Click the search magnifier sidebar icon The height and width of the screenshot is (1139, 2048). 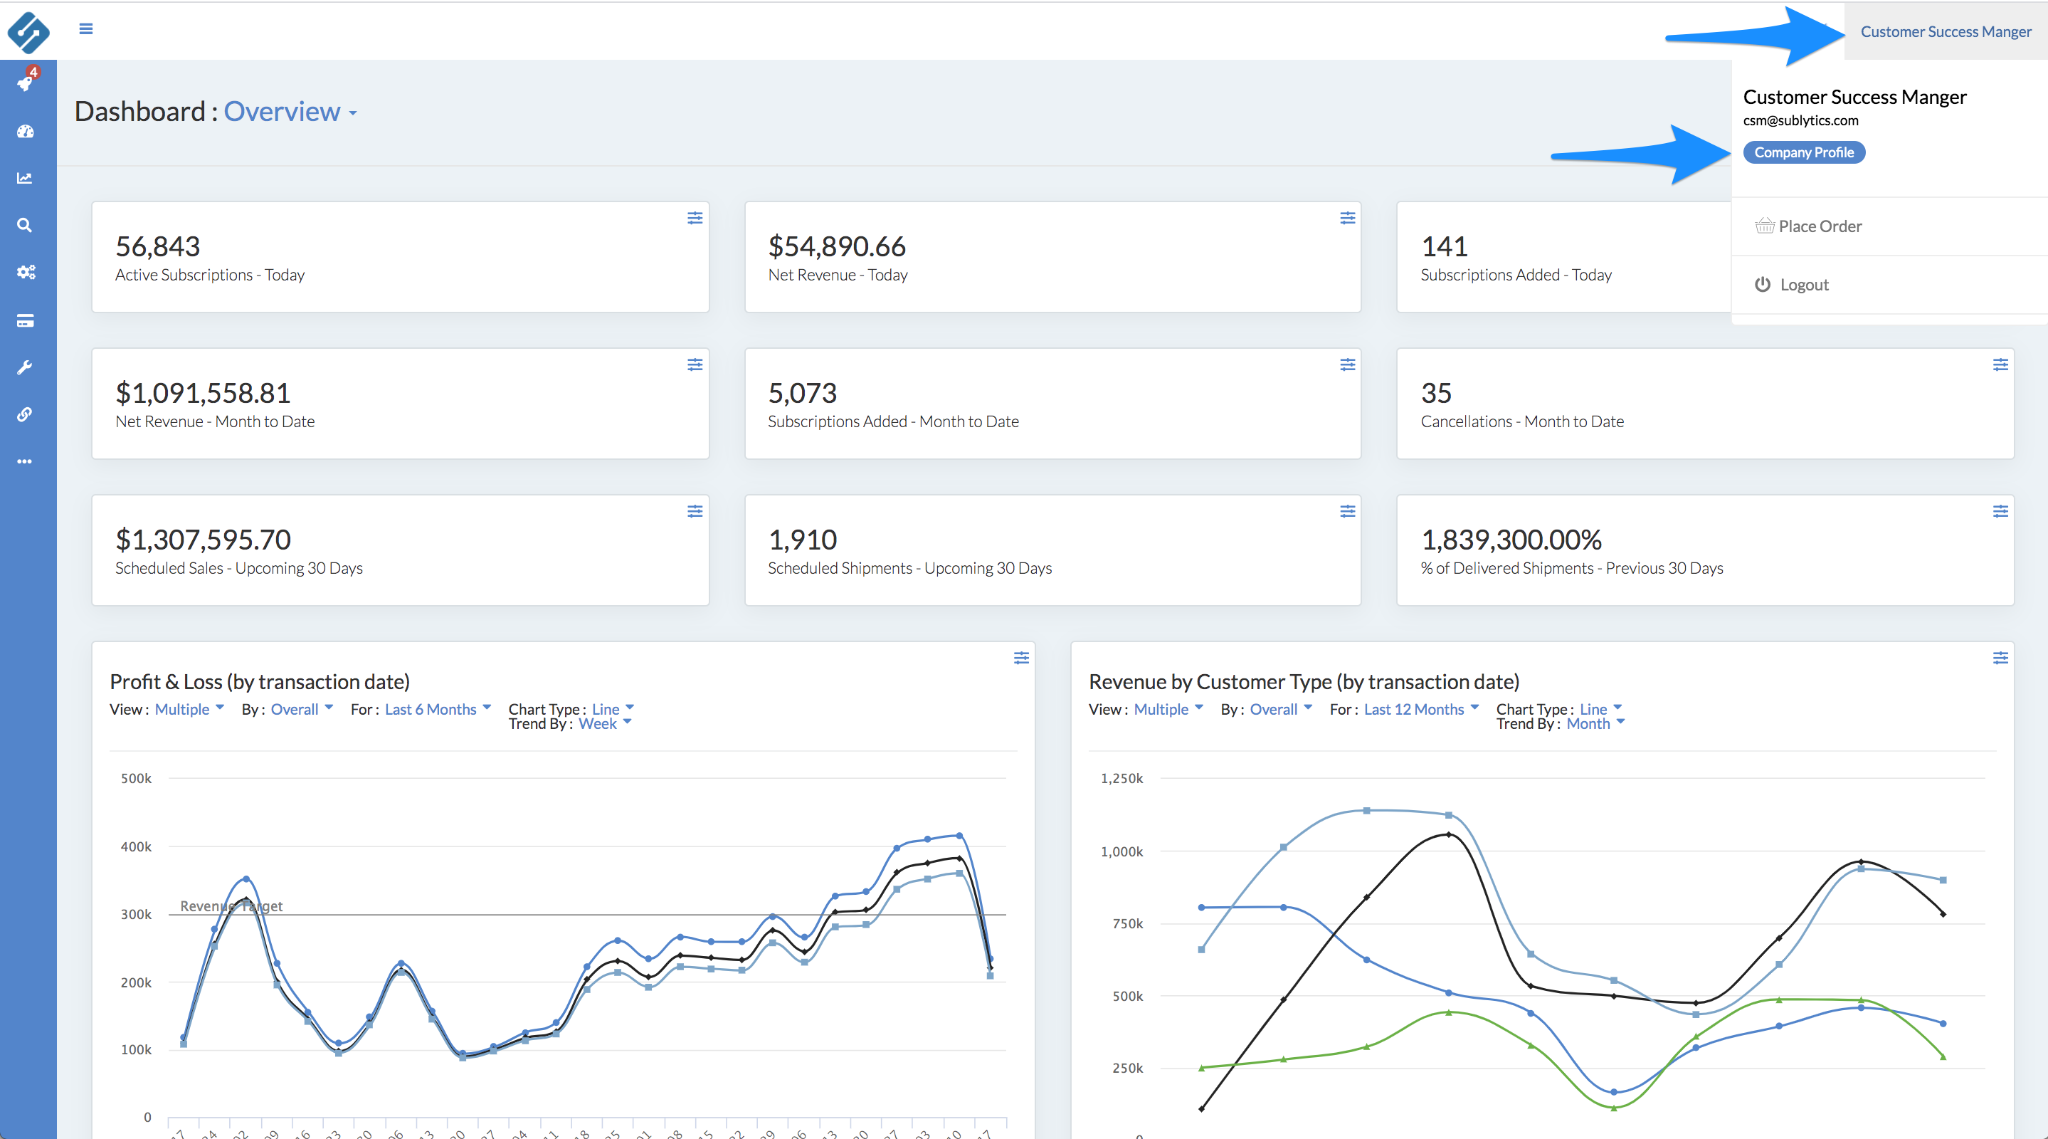click(x=26, y=225)
